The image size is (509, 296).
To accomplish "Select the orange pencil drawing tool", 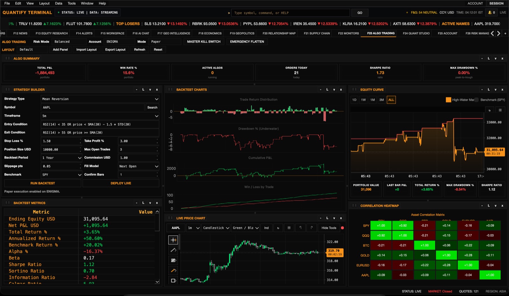I will point(173,271).
